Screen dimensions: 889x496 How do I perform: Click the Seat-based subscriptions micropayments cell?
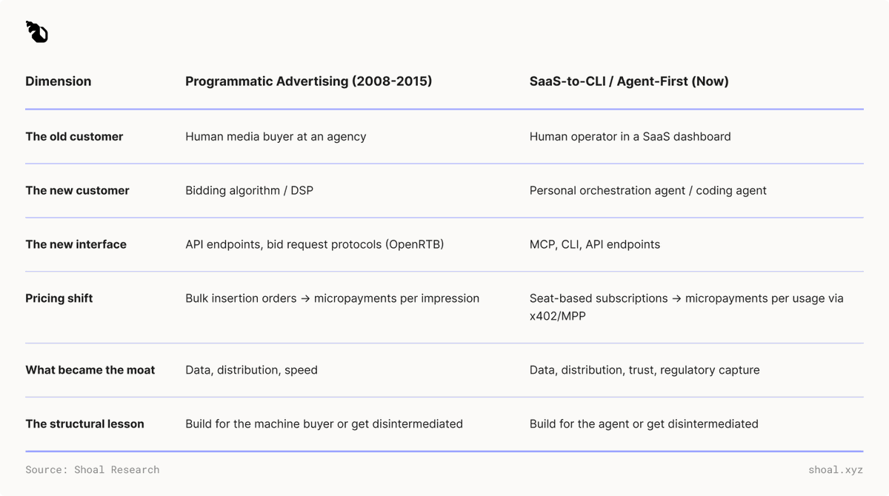(x=687, y=307)
